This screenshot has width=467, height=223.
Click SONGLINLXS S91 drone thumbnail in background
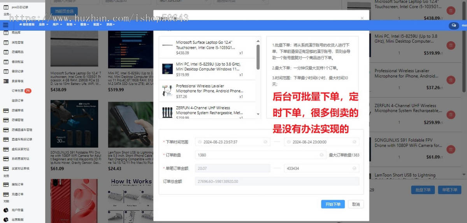pos(75,125)
